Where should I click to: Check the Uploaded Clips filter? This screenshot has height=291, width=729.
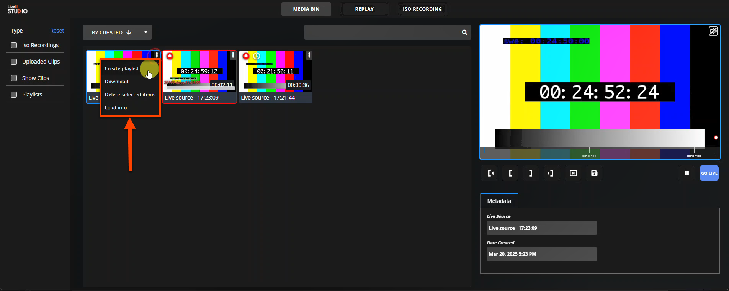14,62
